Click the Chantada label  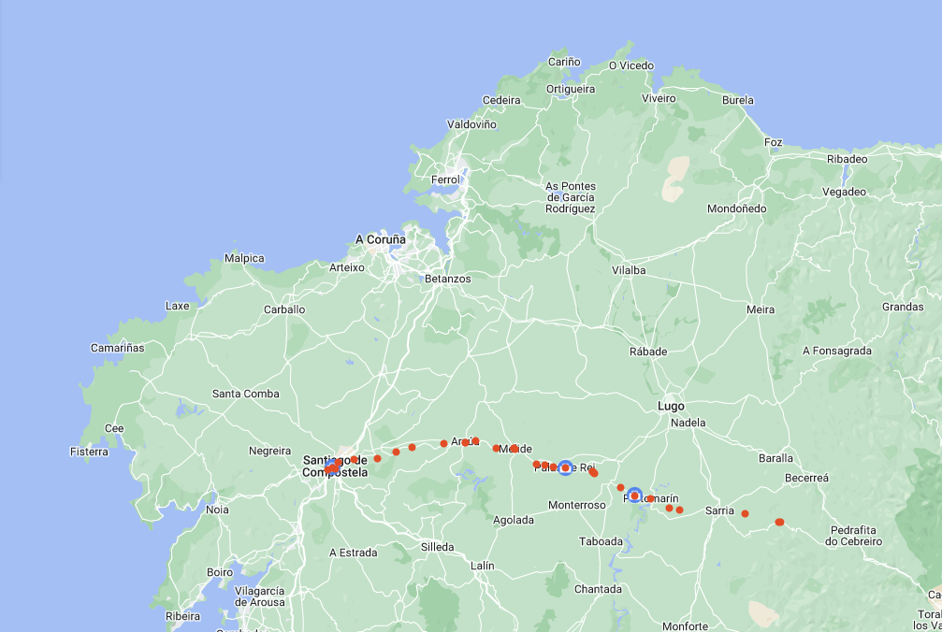tap(598, 589)
